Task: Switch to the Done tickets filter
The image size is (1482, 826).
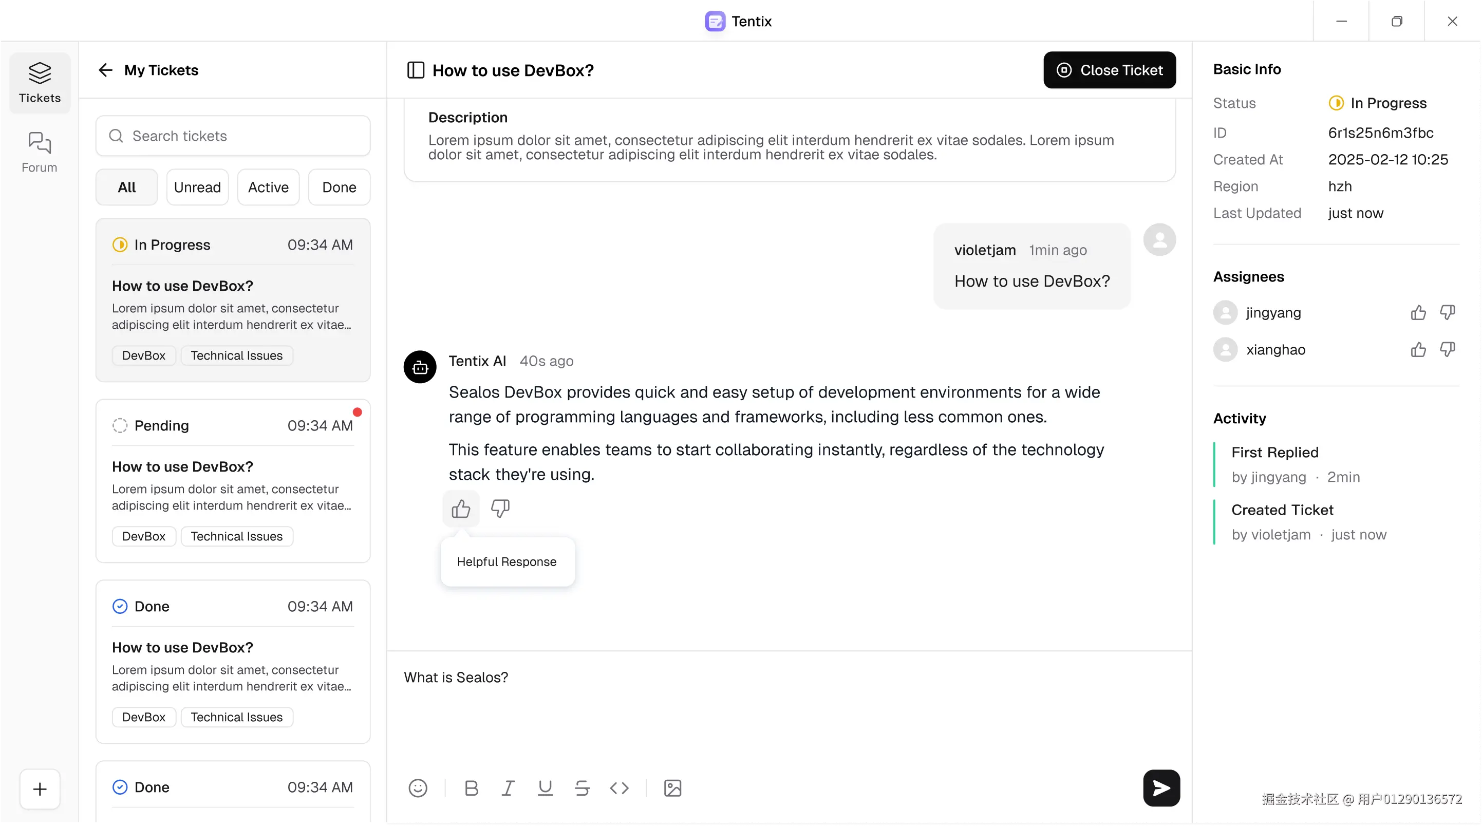Action: [339, 187]
